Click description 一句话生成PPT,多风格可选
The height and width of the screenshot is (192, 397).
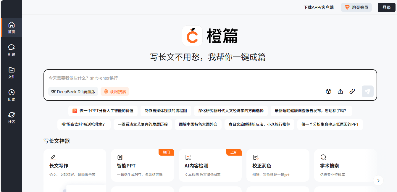(140, 175)
